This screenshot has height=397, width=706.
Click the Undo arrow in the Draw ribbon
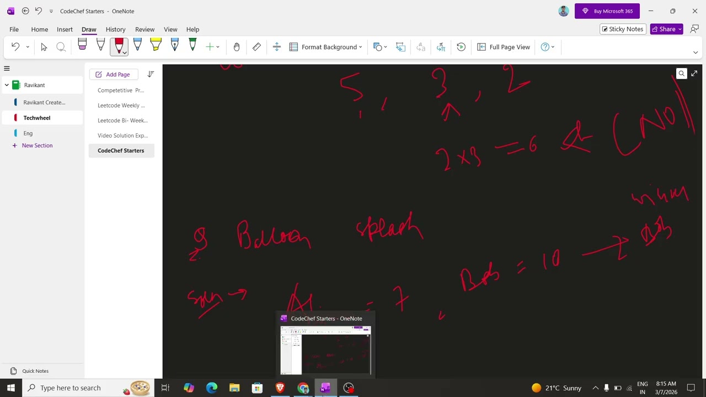pos(15,47)
